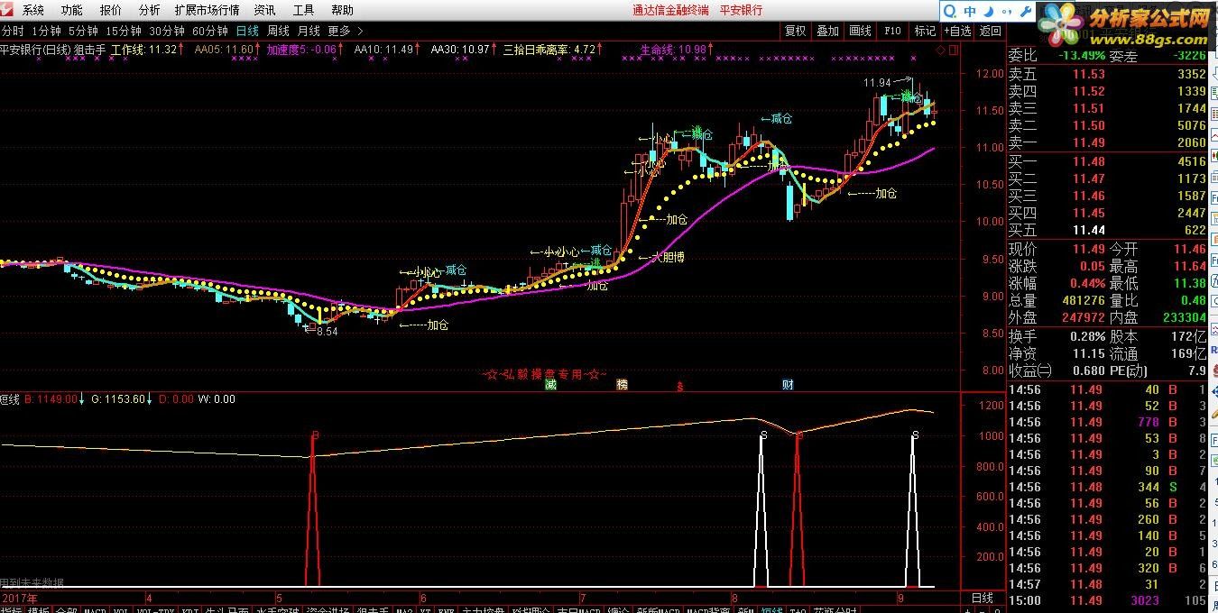
Task: Click the 卖五 11.53 order row
Action: pyautogui.click(x=1107, y=74)
